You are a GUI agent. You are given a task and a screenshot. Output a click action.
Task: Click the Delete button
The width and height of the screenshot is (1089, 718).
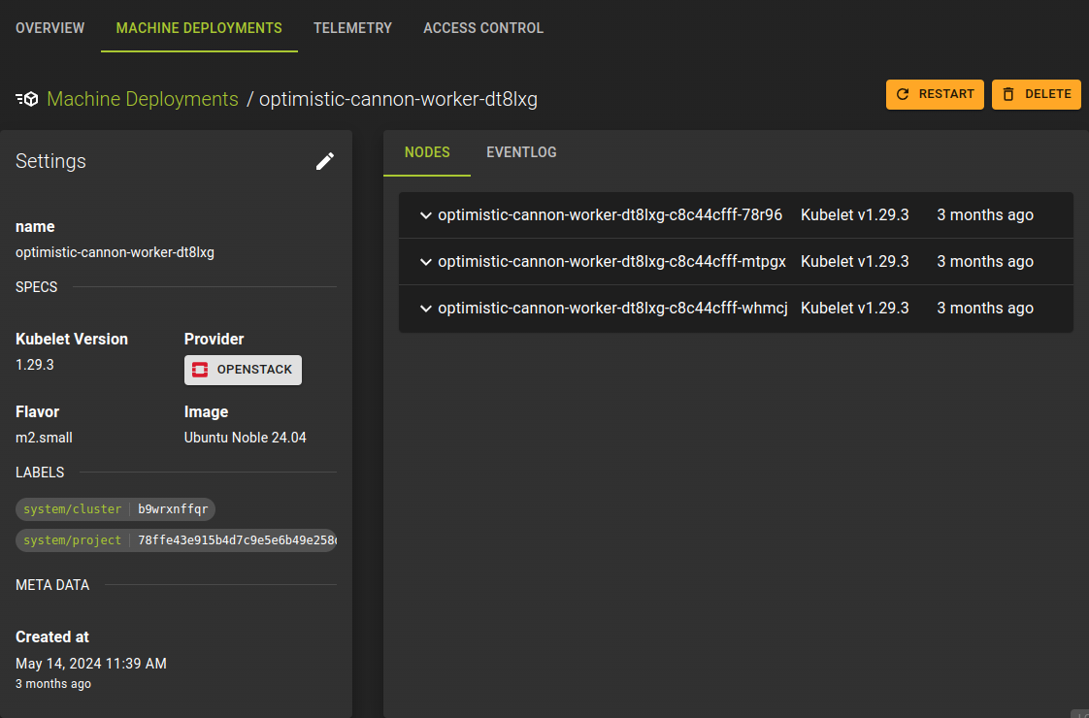(1037, 94)
